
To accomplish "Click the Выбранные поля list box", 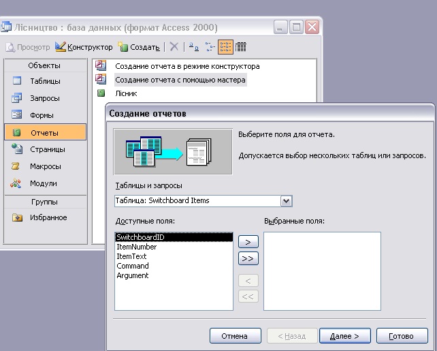I will [x=322, y=271].
